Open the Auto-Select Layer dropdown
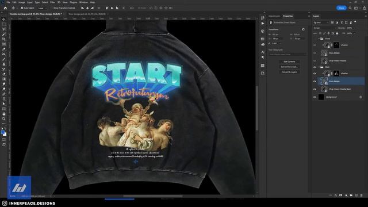 click(43, 8)
